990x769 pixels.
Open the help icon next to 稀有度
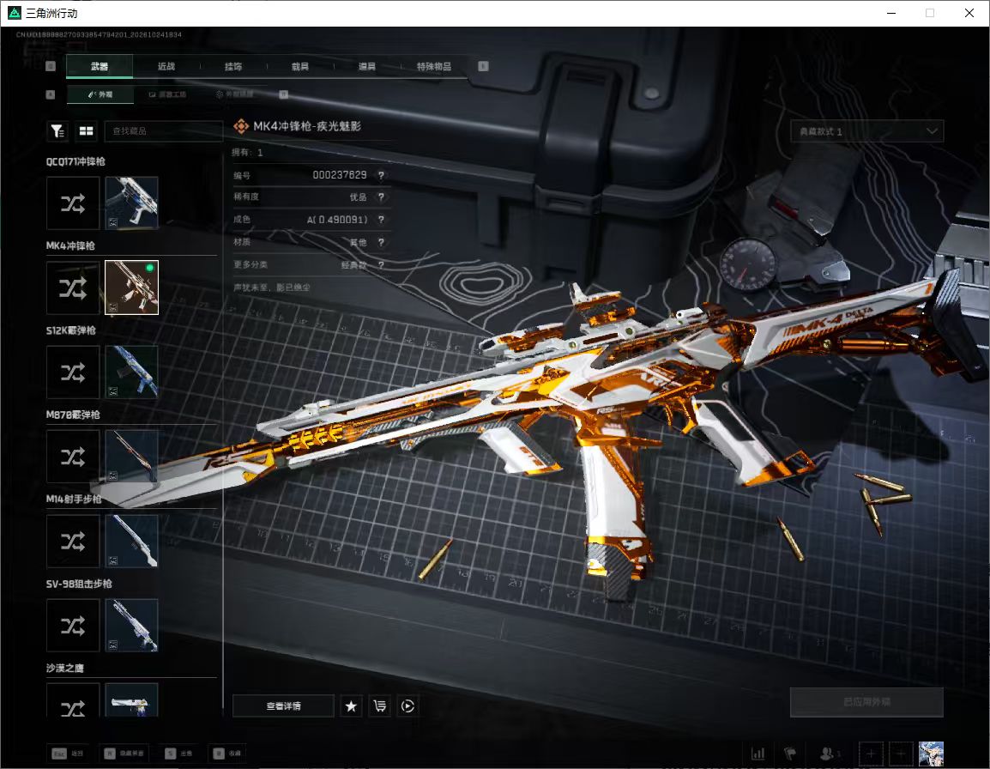(x=381, y=197)
